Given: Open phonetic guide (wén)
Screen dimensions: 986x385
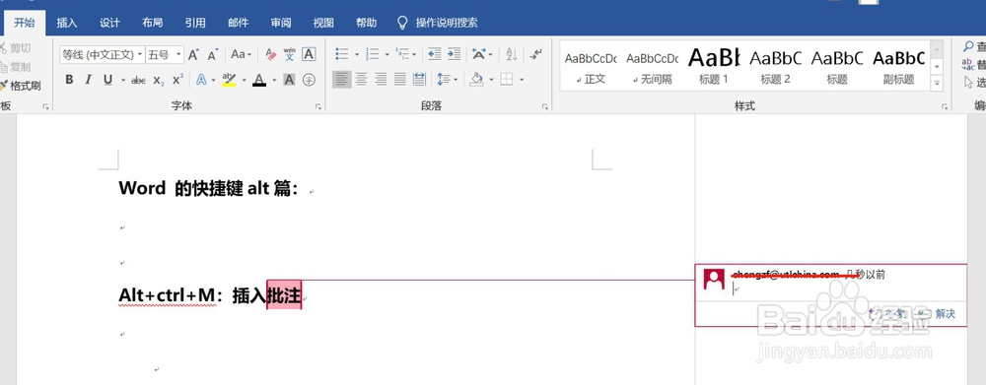Looking at the screenshot, I should [x=289, y=54].
